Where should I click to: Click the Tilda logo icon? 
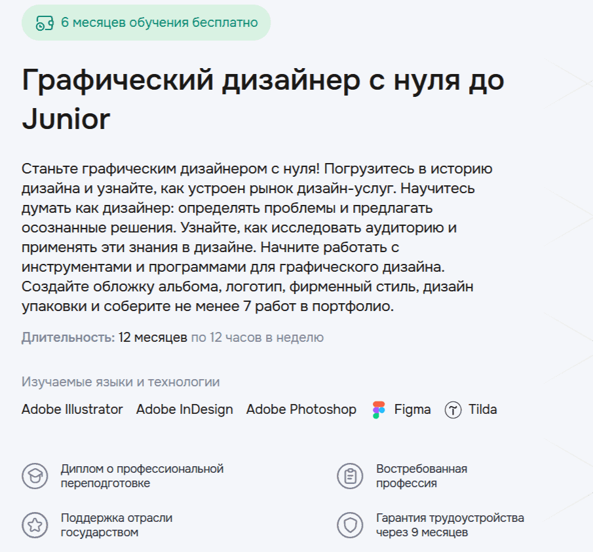coord(453,410)
